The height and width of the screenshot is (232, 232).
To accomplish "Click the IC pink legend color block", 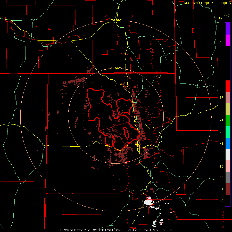I will coord(228,166).
